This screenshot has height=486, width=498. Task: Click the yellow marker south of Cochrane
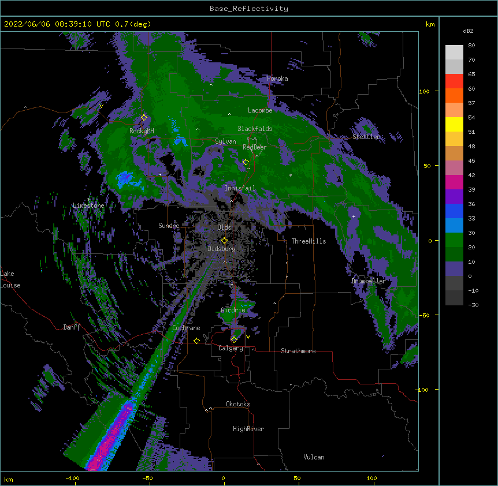tap(196, 341)
